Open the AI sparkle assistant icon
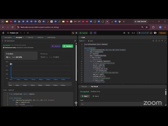 [95, 33]
